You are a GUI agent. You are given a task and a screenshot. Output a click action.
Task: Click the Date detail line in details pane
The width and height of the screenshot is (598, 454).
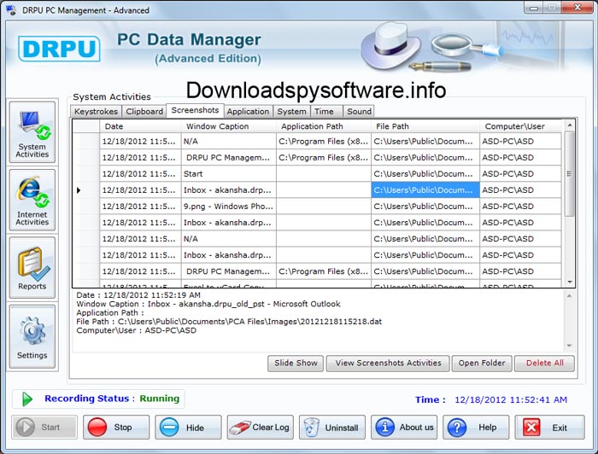[x=138, y=294]
